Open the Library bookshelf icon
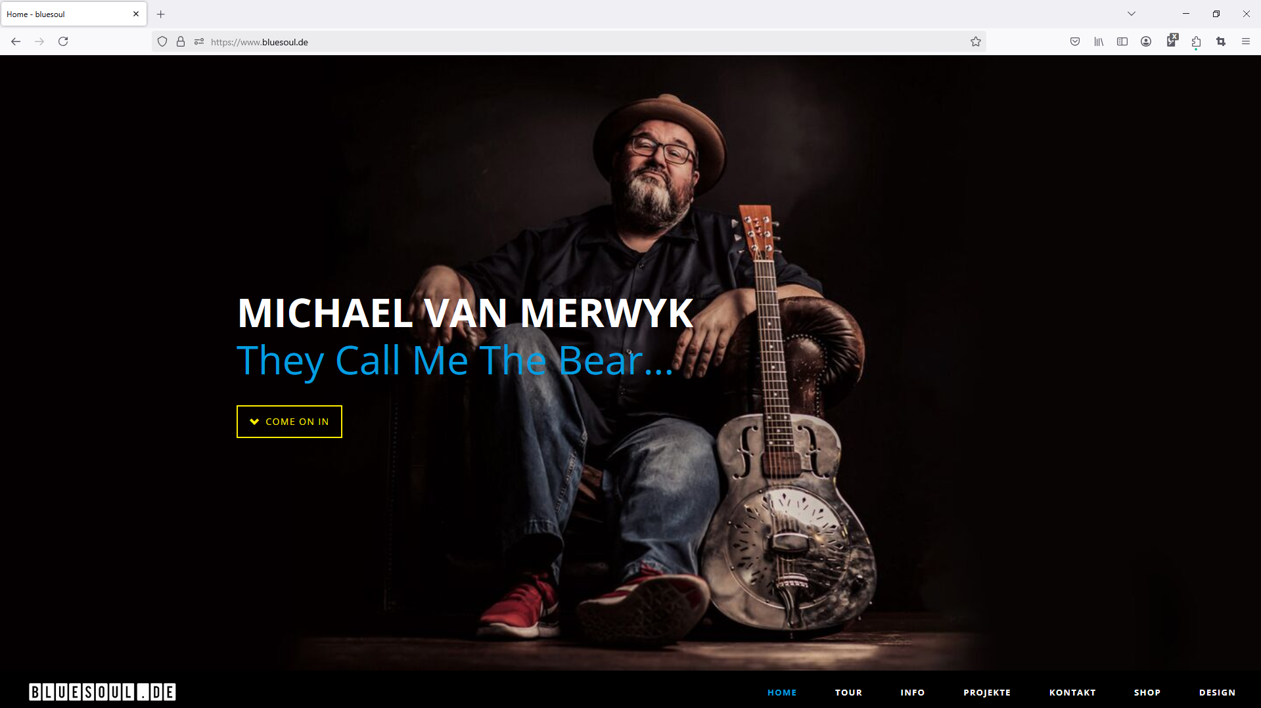 [x=1099, y=41]
